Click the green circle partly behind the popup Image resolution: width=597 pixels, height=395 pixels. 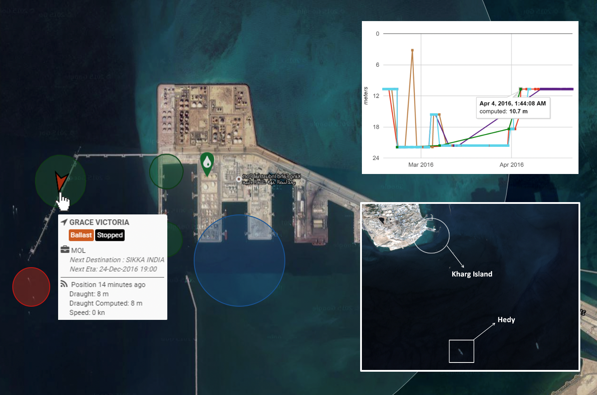tap(175, 240)
